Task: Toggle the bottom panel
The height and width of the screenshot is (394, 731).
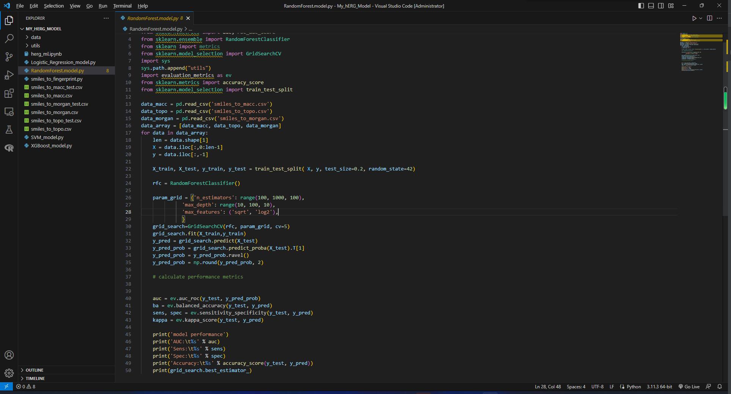Action: 651,6
